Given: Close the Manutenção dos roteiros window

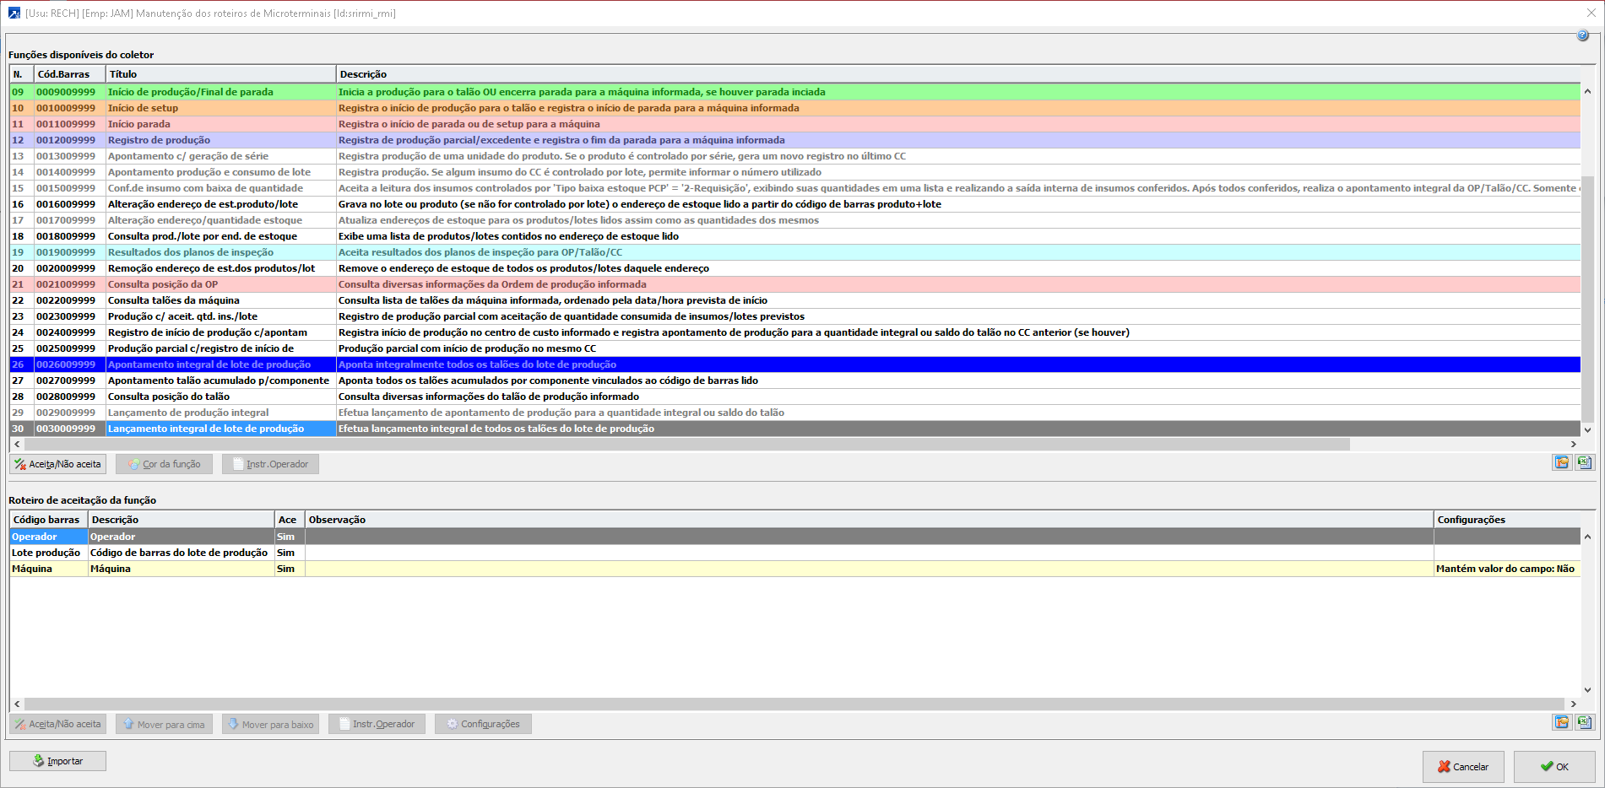Looking at the screenshot, I should [x=1591, y=13].
